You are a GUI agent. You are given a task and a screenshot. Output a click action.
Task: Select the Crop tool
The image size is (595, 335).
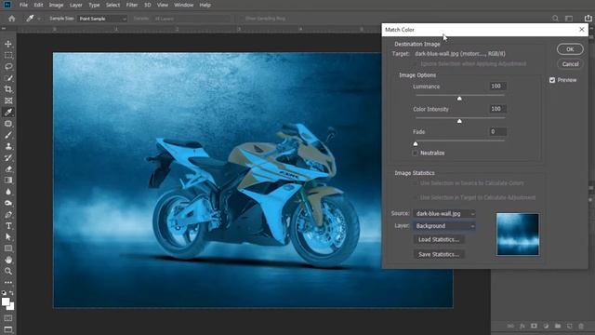[8, 89]
